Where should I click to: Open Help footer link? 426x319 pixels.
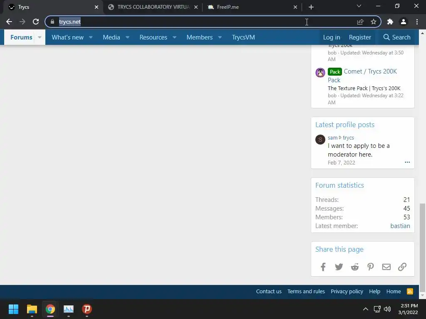(x=375, y=291)
